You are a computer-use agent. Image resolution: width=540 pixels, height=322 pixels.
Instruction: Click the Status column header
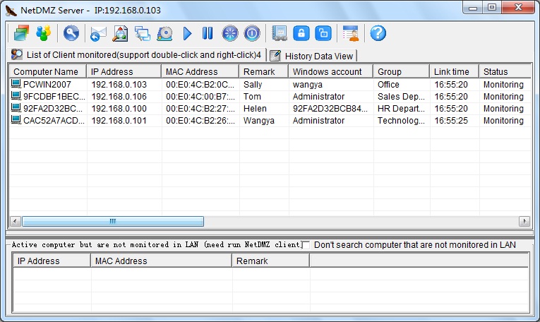[x=505, y=71]
